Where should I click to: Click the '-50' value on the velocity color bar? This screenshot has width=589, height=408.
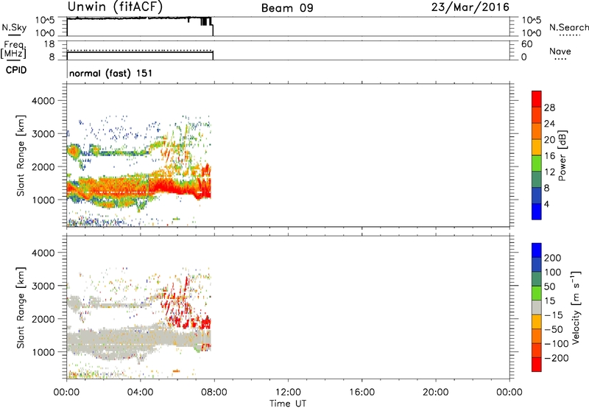[x=554, y=329]
